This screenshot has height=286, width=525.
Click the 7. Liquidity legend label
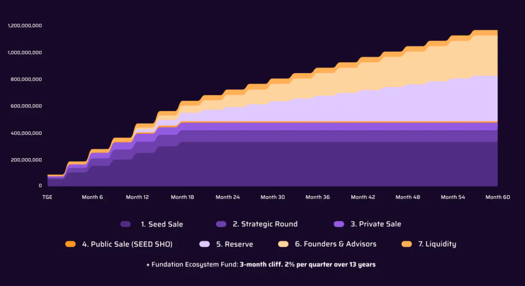[x=437, y=244]
